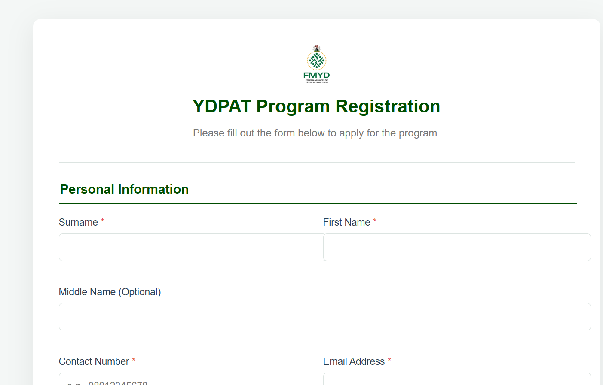Screen dimensions: 603x385
Task: Click the red asterisk beside First Name
Action: click(375, 220)
